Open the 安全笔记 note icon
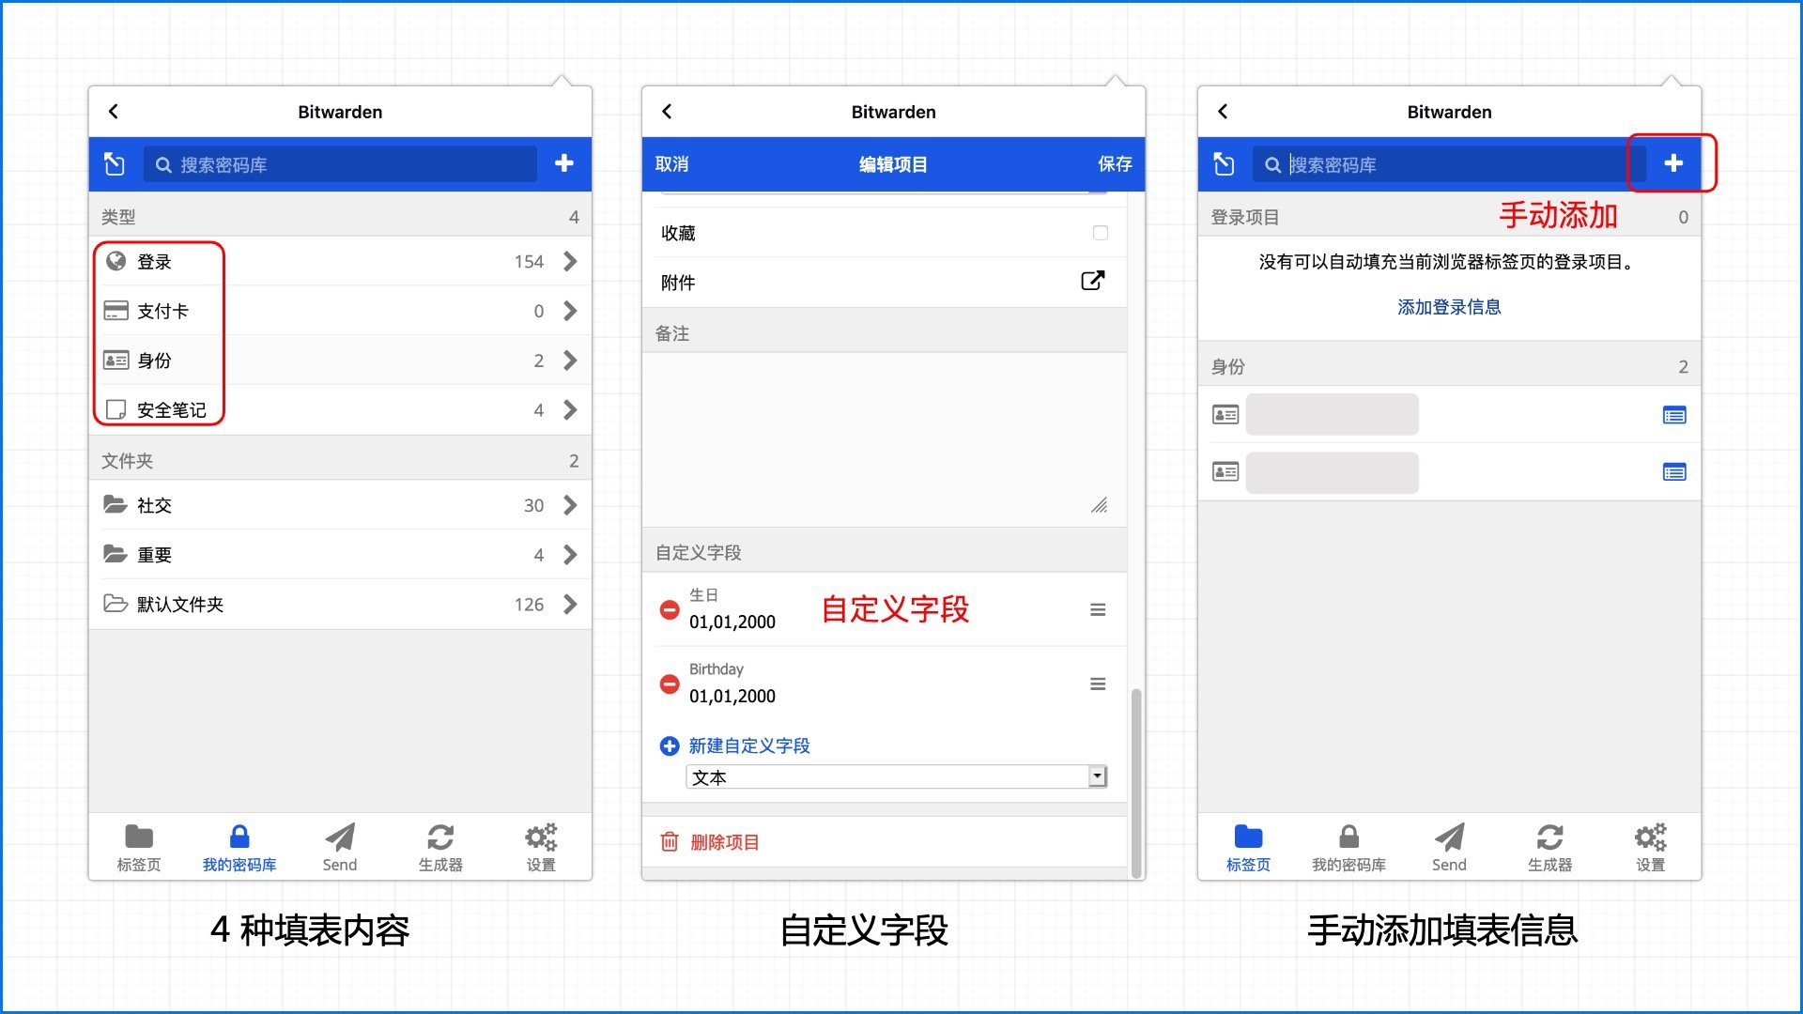 tap(115, 409)
